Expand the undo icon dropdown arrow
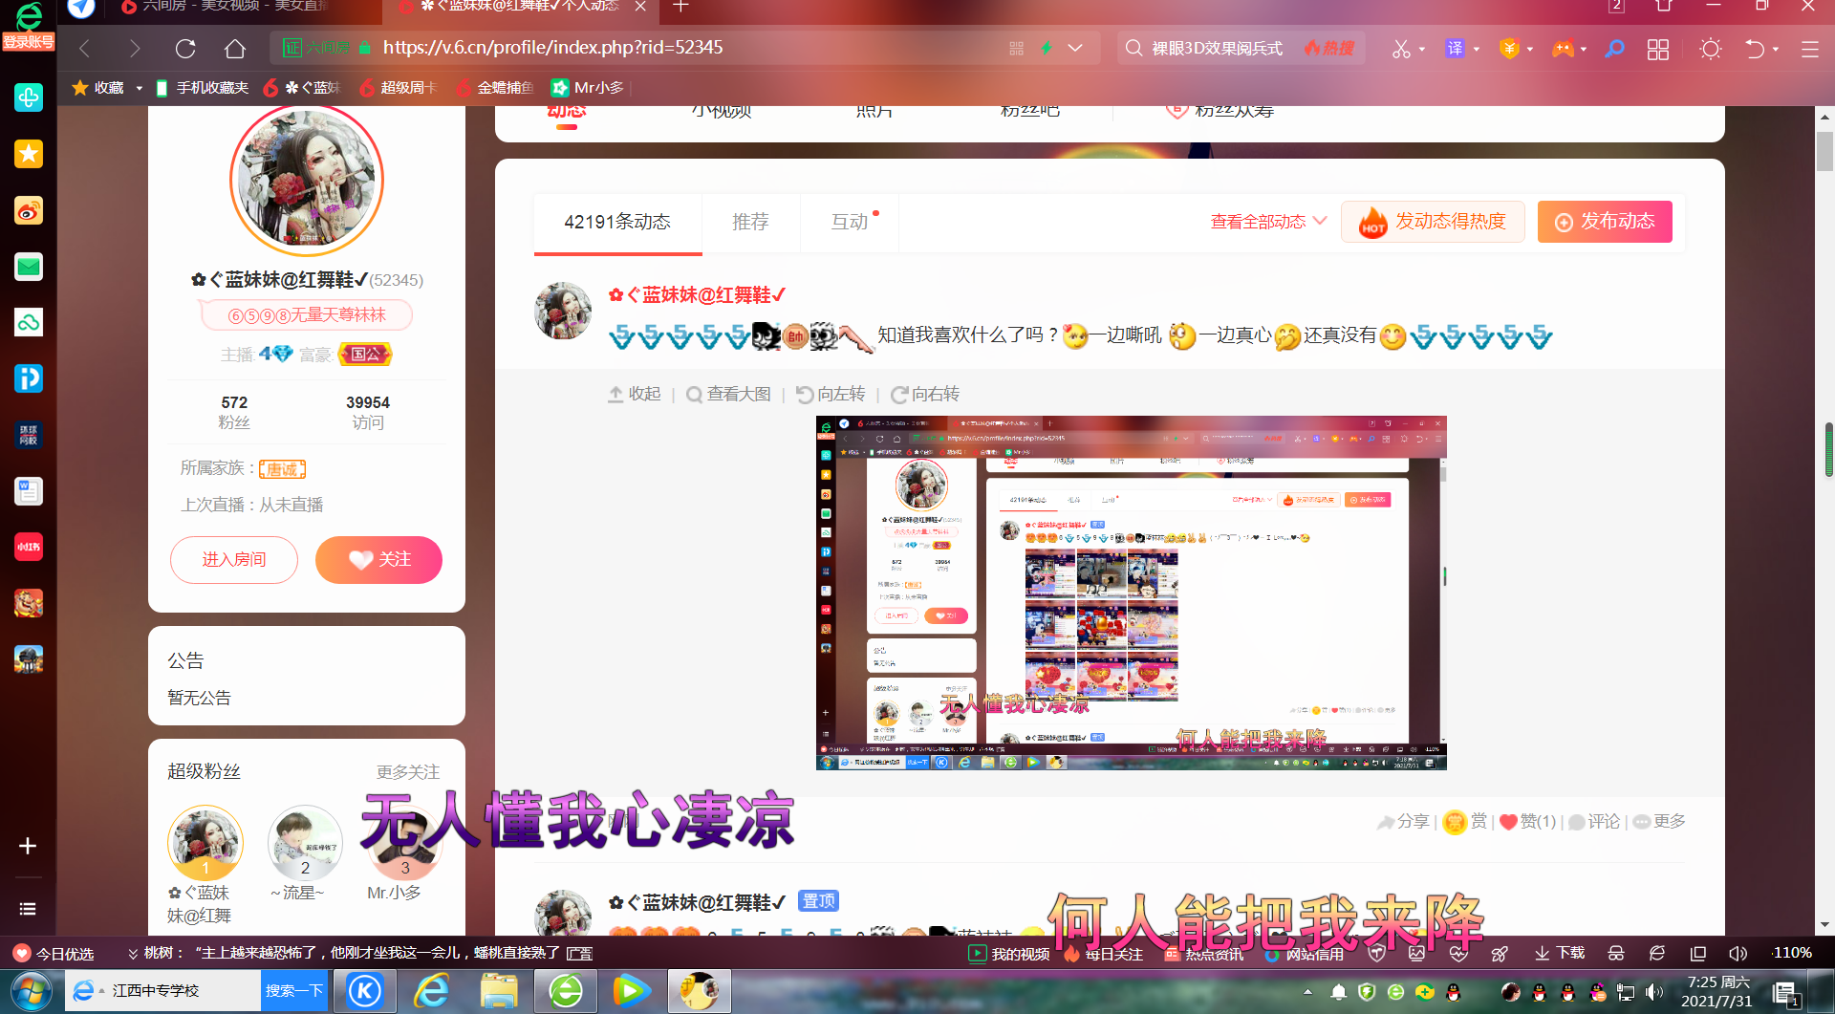The height and width of the screenshot is (1014, 1835). pyautogui.click(x=1776, y=49)
